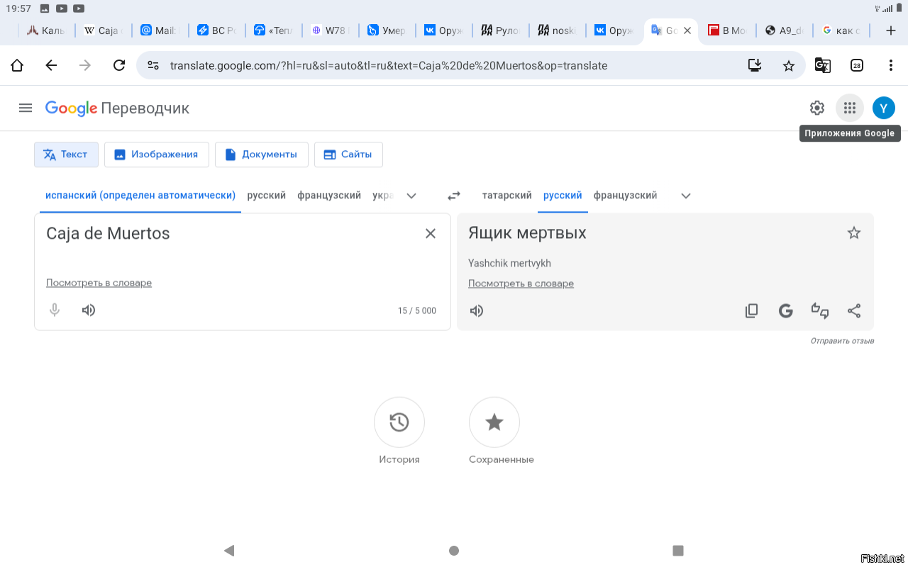This screenshot has width=908, height=567.
Task: Open the browser three-dot menu
Action: point(891,64)
